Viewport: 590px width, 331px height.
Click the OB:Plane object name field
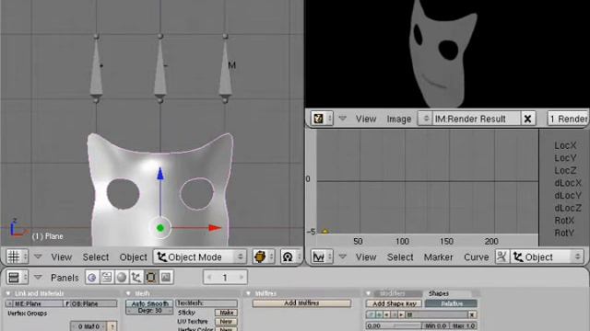[94, 303]
